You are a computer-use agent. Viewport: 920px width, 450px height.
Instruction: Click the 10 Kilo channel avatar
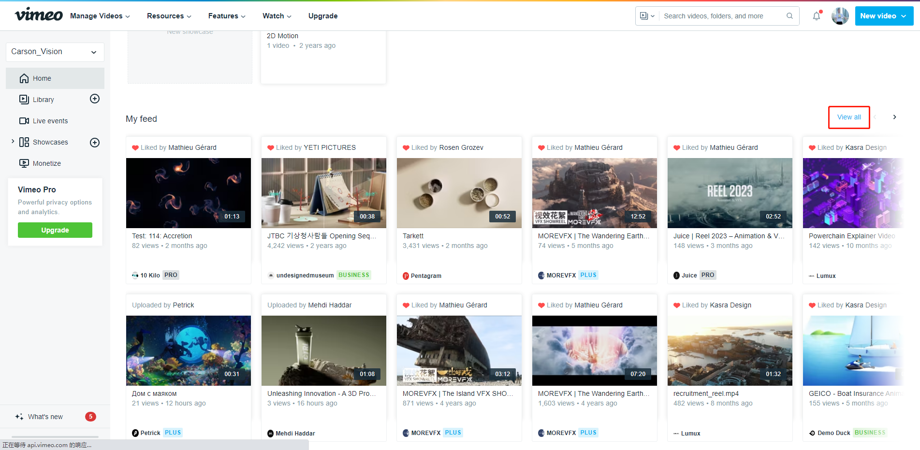click(135, 276)
